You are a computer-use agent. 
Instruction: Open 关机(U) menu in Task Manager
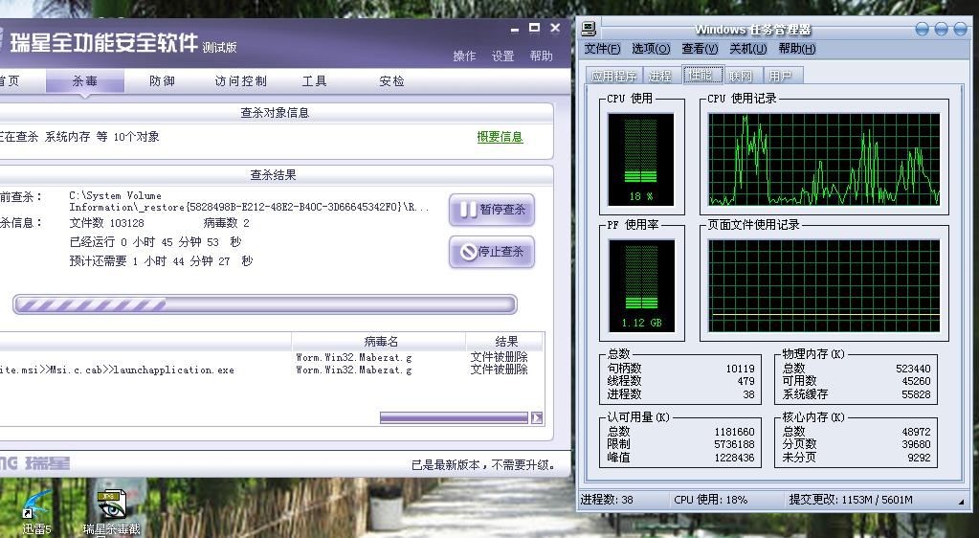pyautogui.click(x=748, y=49)
